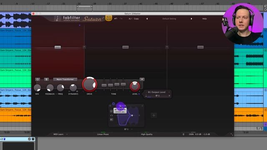Toggle the A/B state switch

pos(130,19)
